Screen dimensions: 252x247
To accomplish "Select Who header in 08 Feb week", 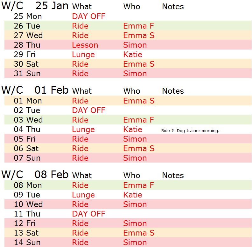I will pos(131,176).
